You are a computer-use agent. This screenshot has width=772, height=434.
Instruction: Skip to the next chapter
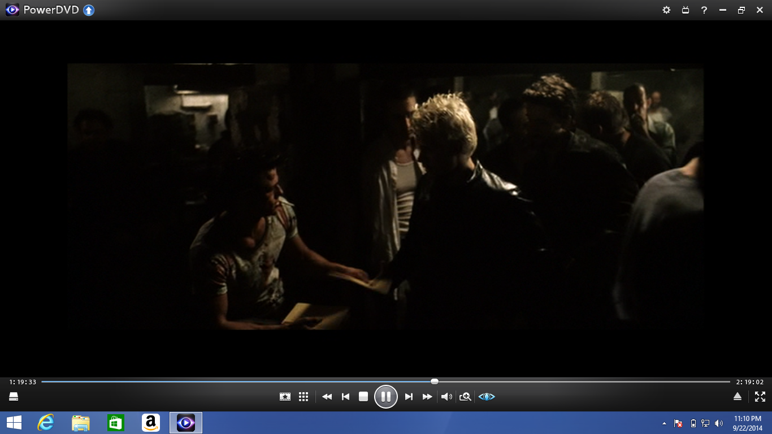click(409, 397)
